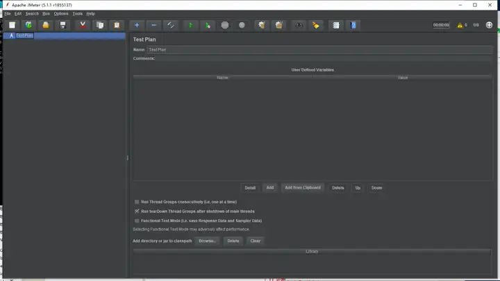Start the test with green play icon
The width and height of the screenshot is (500, 281).
coord(191,25)
